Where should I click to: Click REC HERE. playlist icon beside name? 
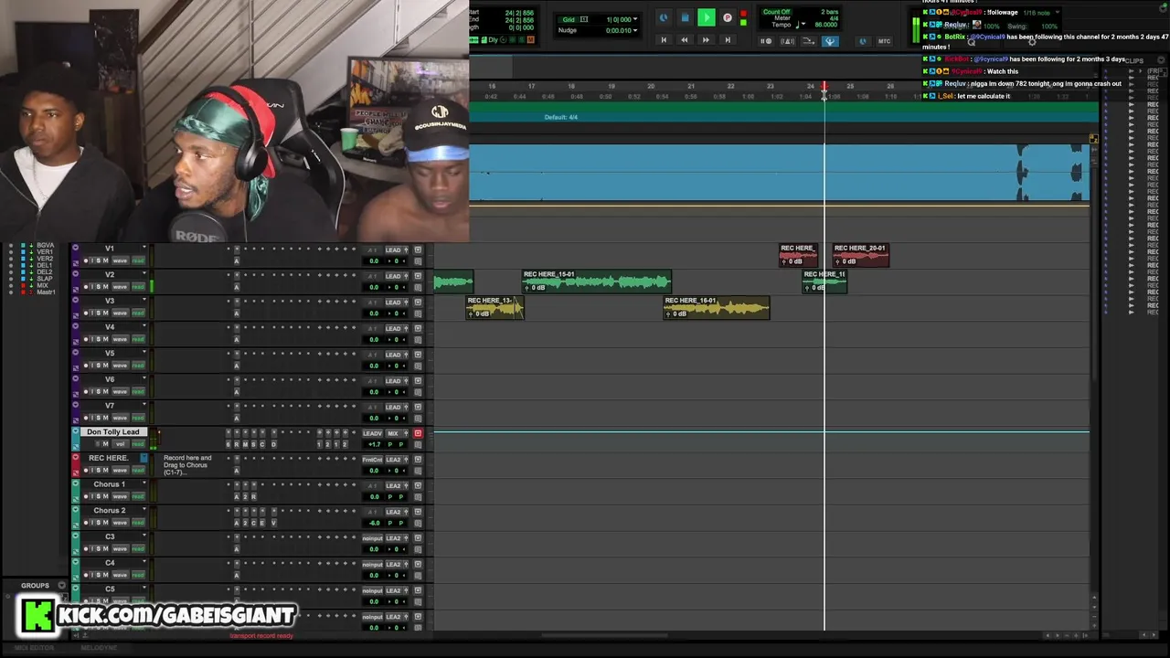click(144, 458)
